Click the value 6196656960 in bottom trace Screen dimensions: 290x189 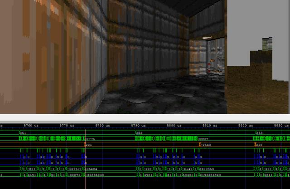pyautogui.click(x=210, y=175)
